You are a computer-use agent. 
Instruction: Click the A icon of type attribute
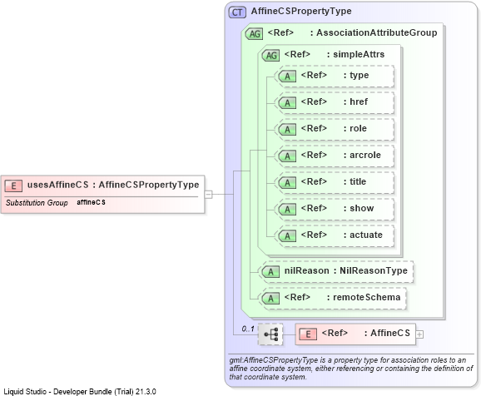coord(287,76)
